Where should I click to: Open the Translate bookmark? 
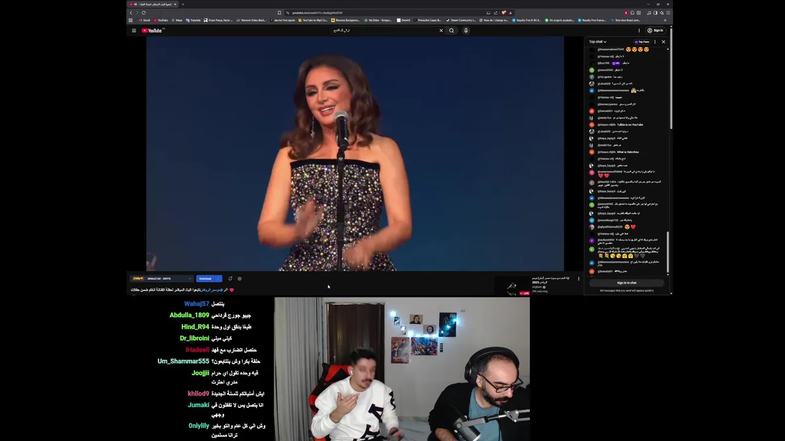pos(193,20)
